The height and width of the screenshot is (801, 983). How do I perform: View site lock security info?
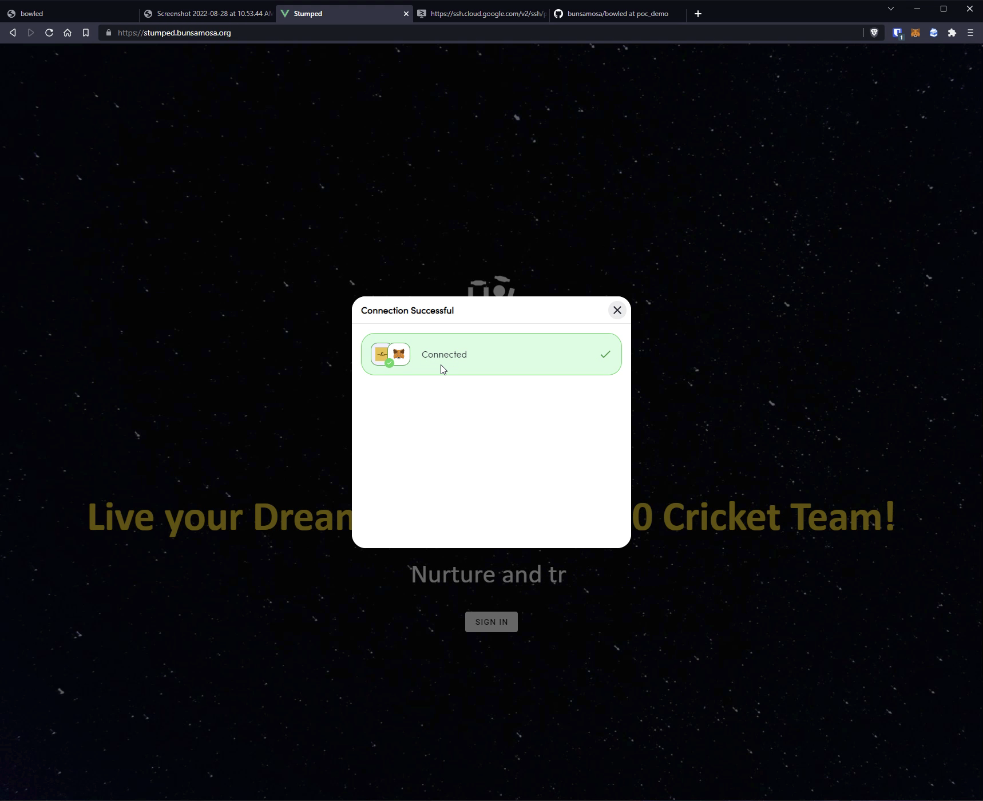pos(109,33)
